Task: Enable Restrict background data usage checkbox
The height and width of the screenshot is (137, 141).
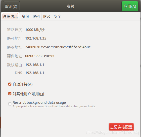Action: [x=10, y=104]
